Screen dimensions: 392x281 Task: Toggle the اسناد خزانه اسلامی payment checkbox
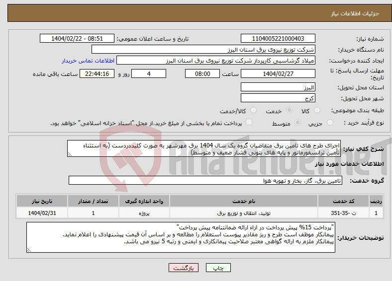tap(249, 122)
